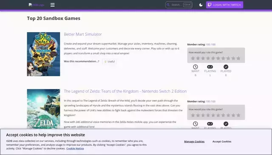Click 'Was this recommendation...?' text
Screen dimensions: 272x155
coord(82,61)
